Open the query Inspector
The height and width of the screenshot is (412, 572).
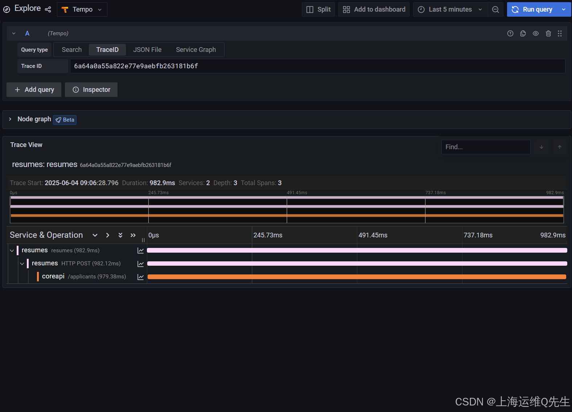[91, 90]
